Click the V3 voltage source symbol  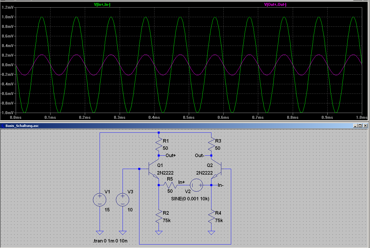[x=123, y=200]
